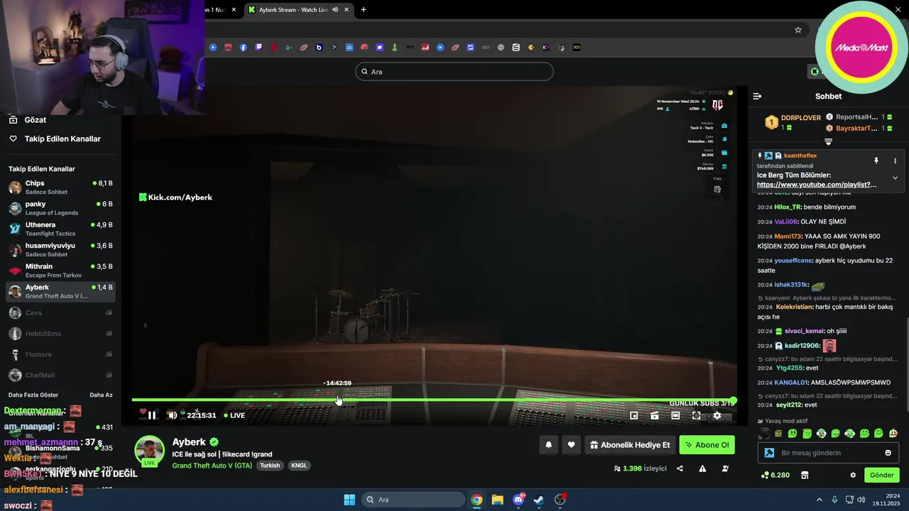The width and height of the screenshot is (909, 511).
Task: Enable picture-in-picture mini player
Action: pos(634,416)
